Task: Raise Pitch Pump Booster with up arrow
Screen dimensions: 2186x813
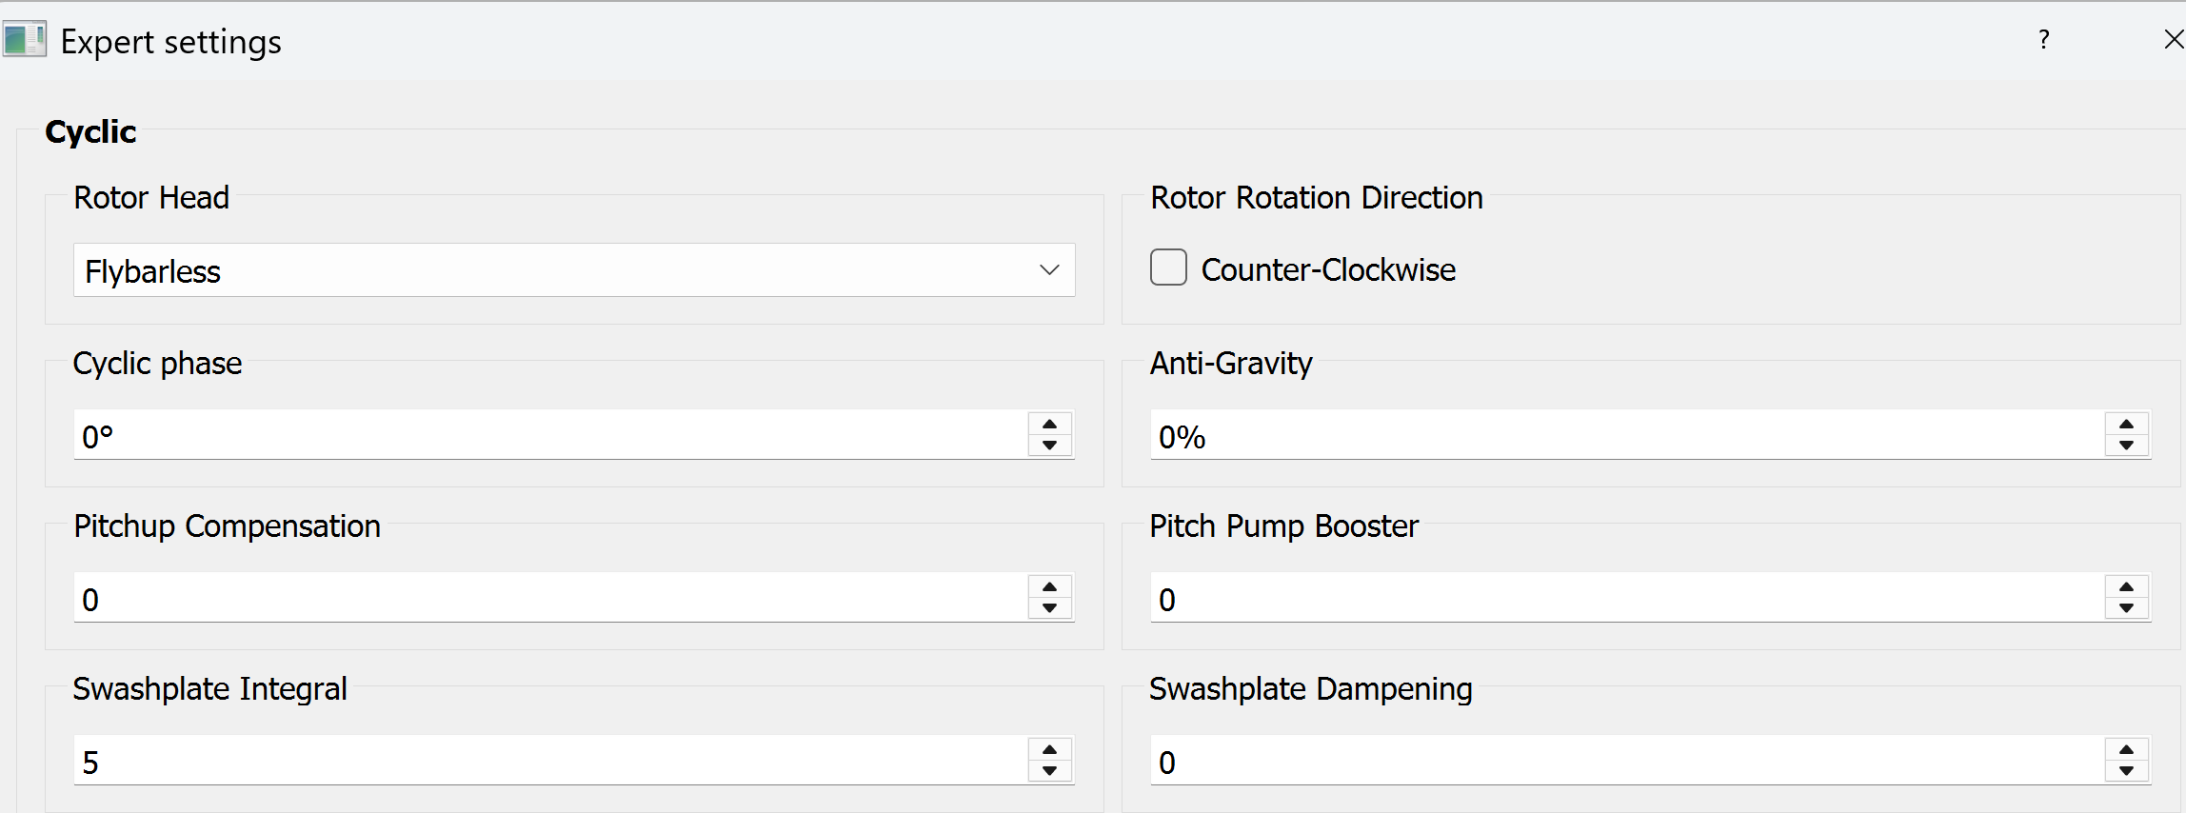Action: tap(2126, 587)
